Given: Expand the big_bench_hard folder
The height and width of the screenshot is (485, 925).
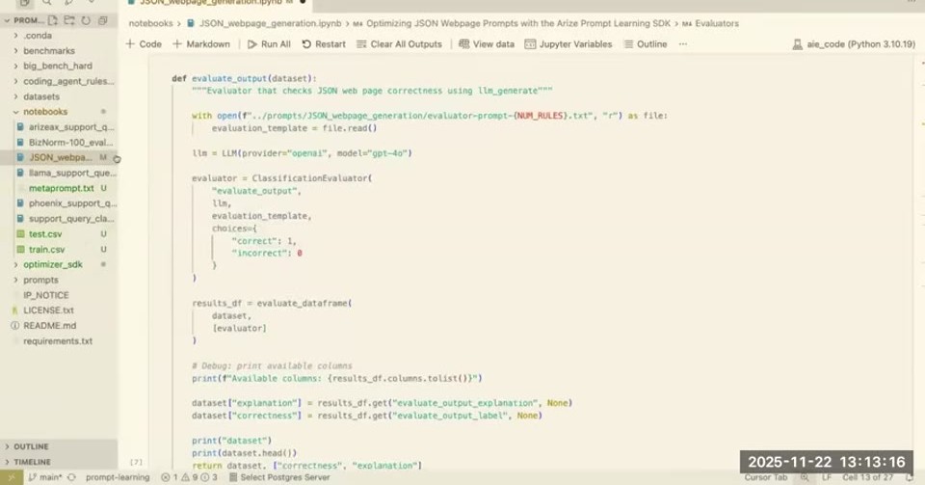Looking at the screenshot, I should [59, 67].
